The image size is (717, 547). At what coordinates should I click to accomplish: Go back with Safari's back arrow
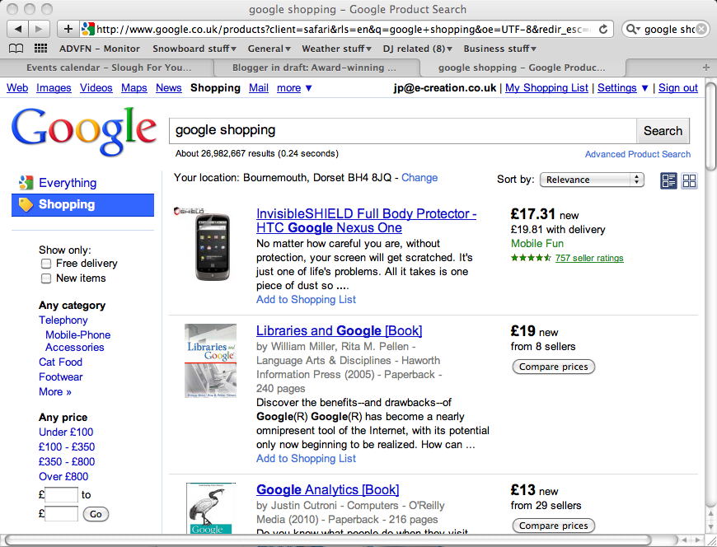[x=18, y=30]
